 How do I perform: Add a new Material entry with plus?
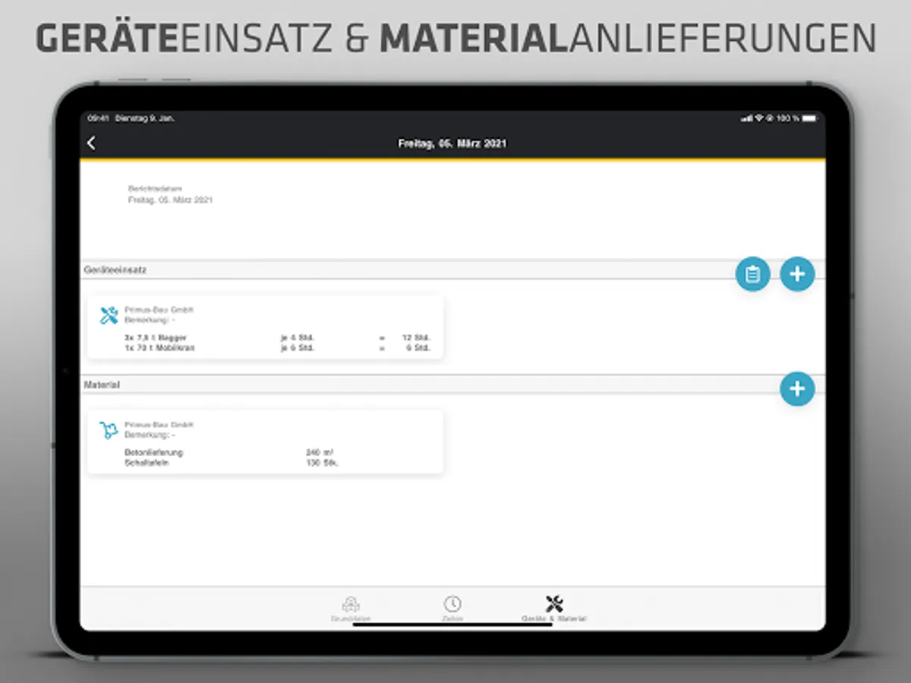(797, 389)
